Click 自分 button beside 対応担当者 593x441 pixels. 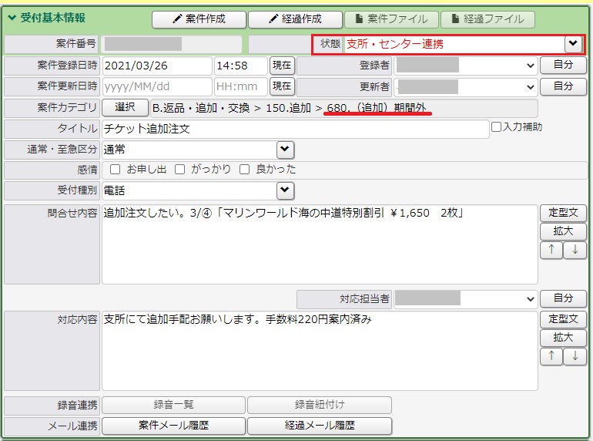coord(563,298)
